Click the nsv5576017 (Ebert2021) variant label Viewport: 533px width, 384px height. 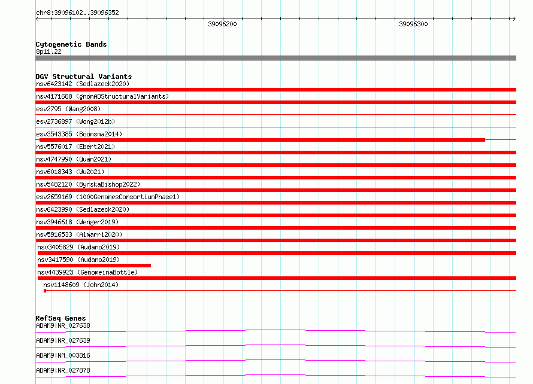pos(75,147)
